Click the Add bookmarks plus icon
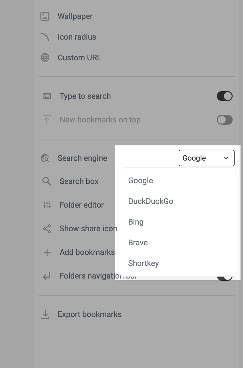The width and height of the screenshot is (243, 368). [47, 252]
